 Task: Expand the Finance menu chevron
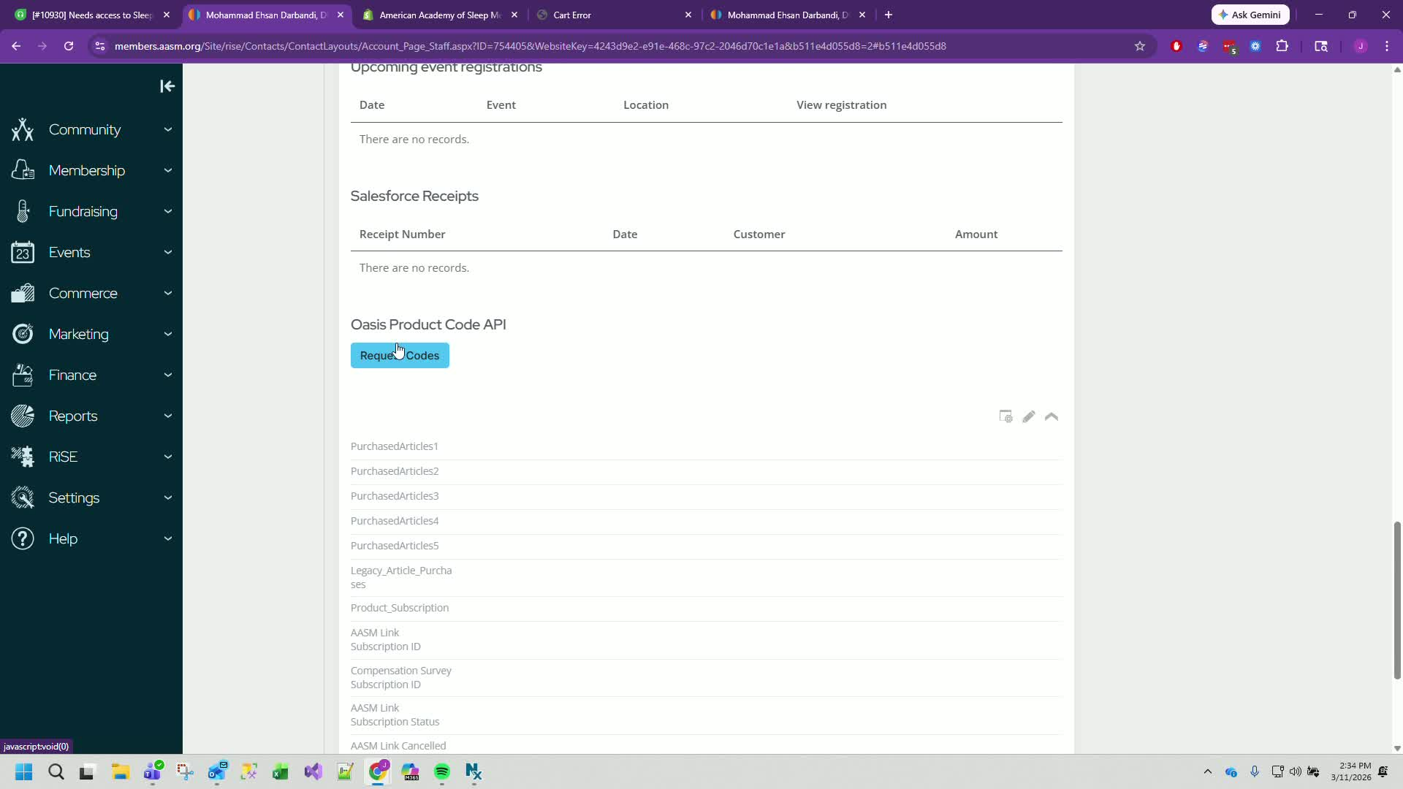tap(168, 375)
